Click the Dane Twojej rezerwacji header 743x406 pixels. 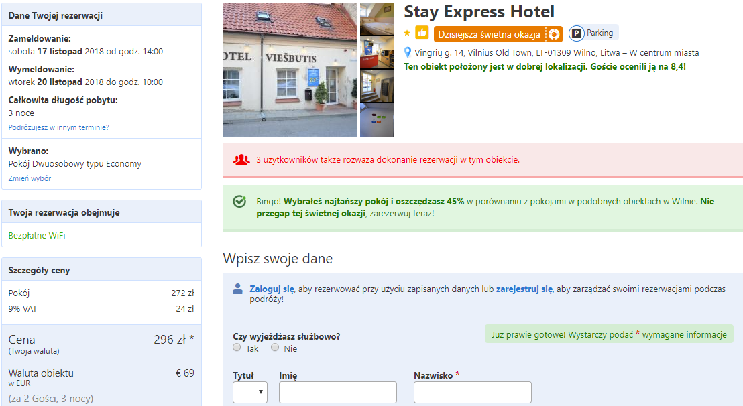point(101,15)
